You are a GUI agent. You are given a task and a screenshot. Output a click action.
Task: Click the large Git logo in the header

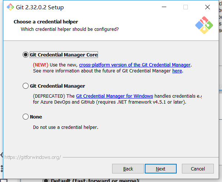[204, 25]
